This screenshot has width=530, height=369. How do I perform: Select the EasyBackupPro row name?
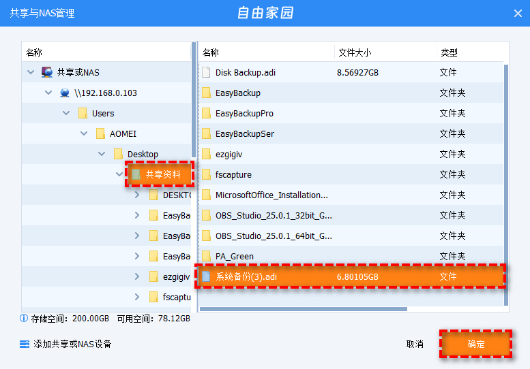[x=244, y=113]
